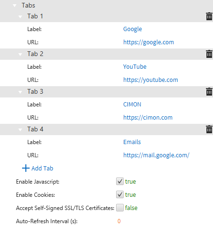Image resolution: width=213 pixels, height=226 pixels.
Task: Toggle Enable Javascript checkbox
Action: (120, 181)
